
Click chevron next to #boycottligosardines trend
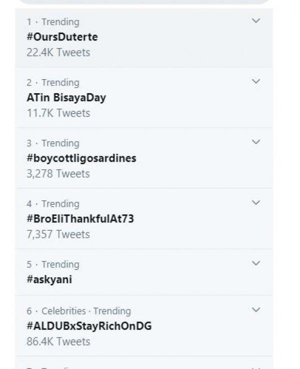pos(256,142)
